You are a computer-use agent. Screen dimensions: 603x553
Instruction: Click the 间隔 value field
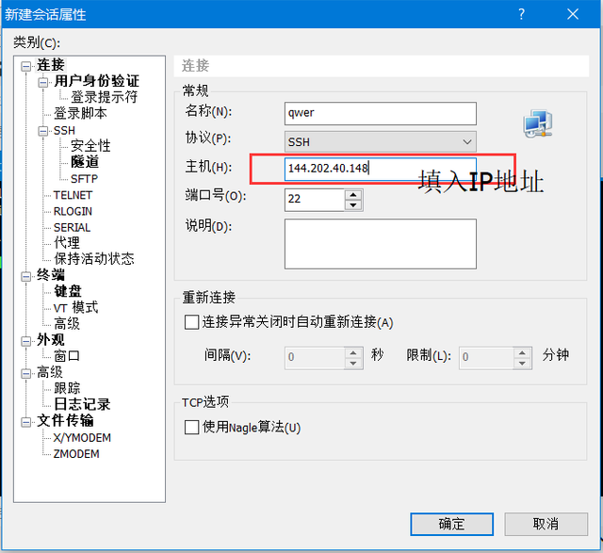click(315, 358)
